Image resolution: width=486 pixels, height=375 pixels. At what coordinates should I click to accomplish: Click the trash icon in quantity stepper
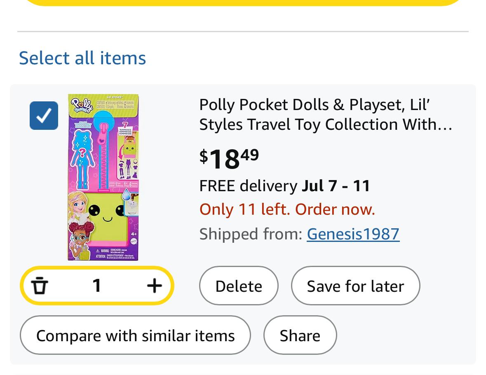(40, 286)
